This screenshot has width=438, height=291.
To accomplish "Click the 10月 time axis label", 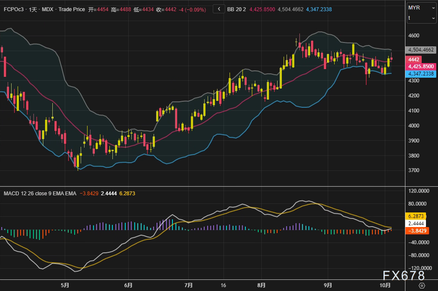I will (385, 285).
